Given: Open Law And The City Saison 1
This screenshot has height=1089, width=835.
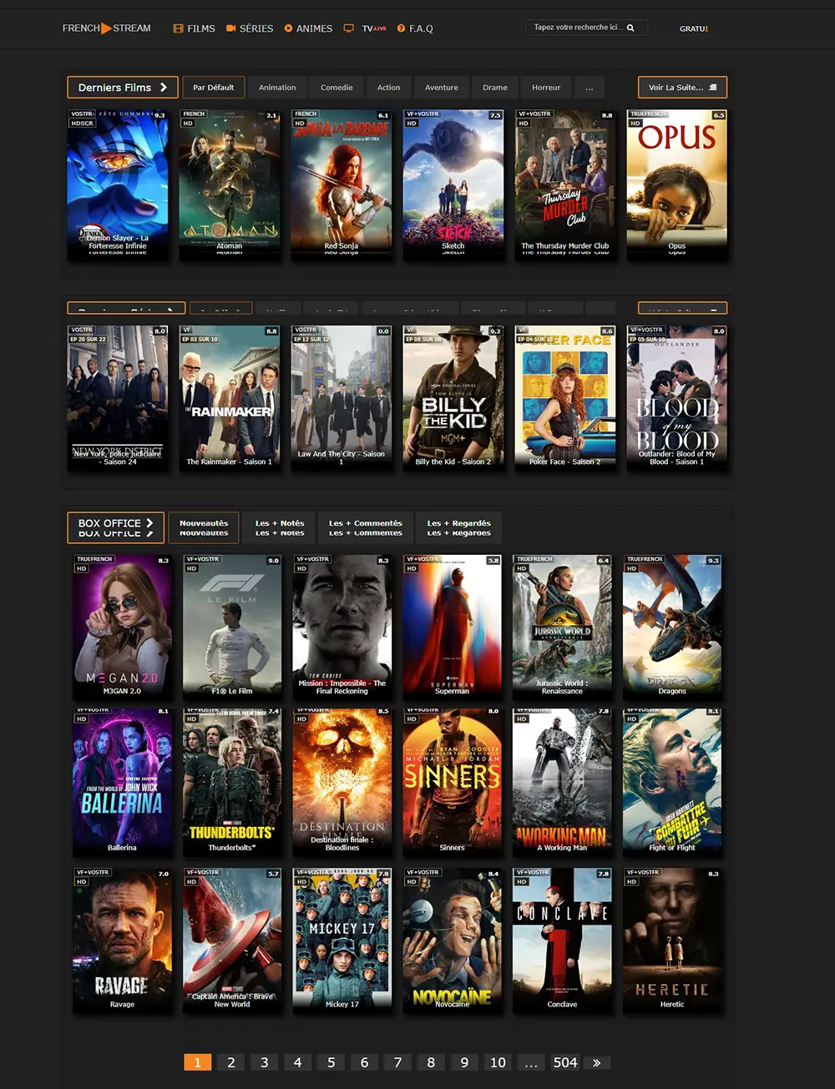Looking at the screenshot, I should click(342, 397).
